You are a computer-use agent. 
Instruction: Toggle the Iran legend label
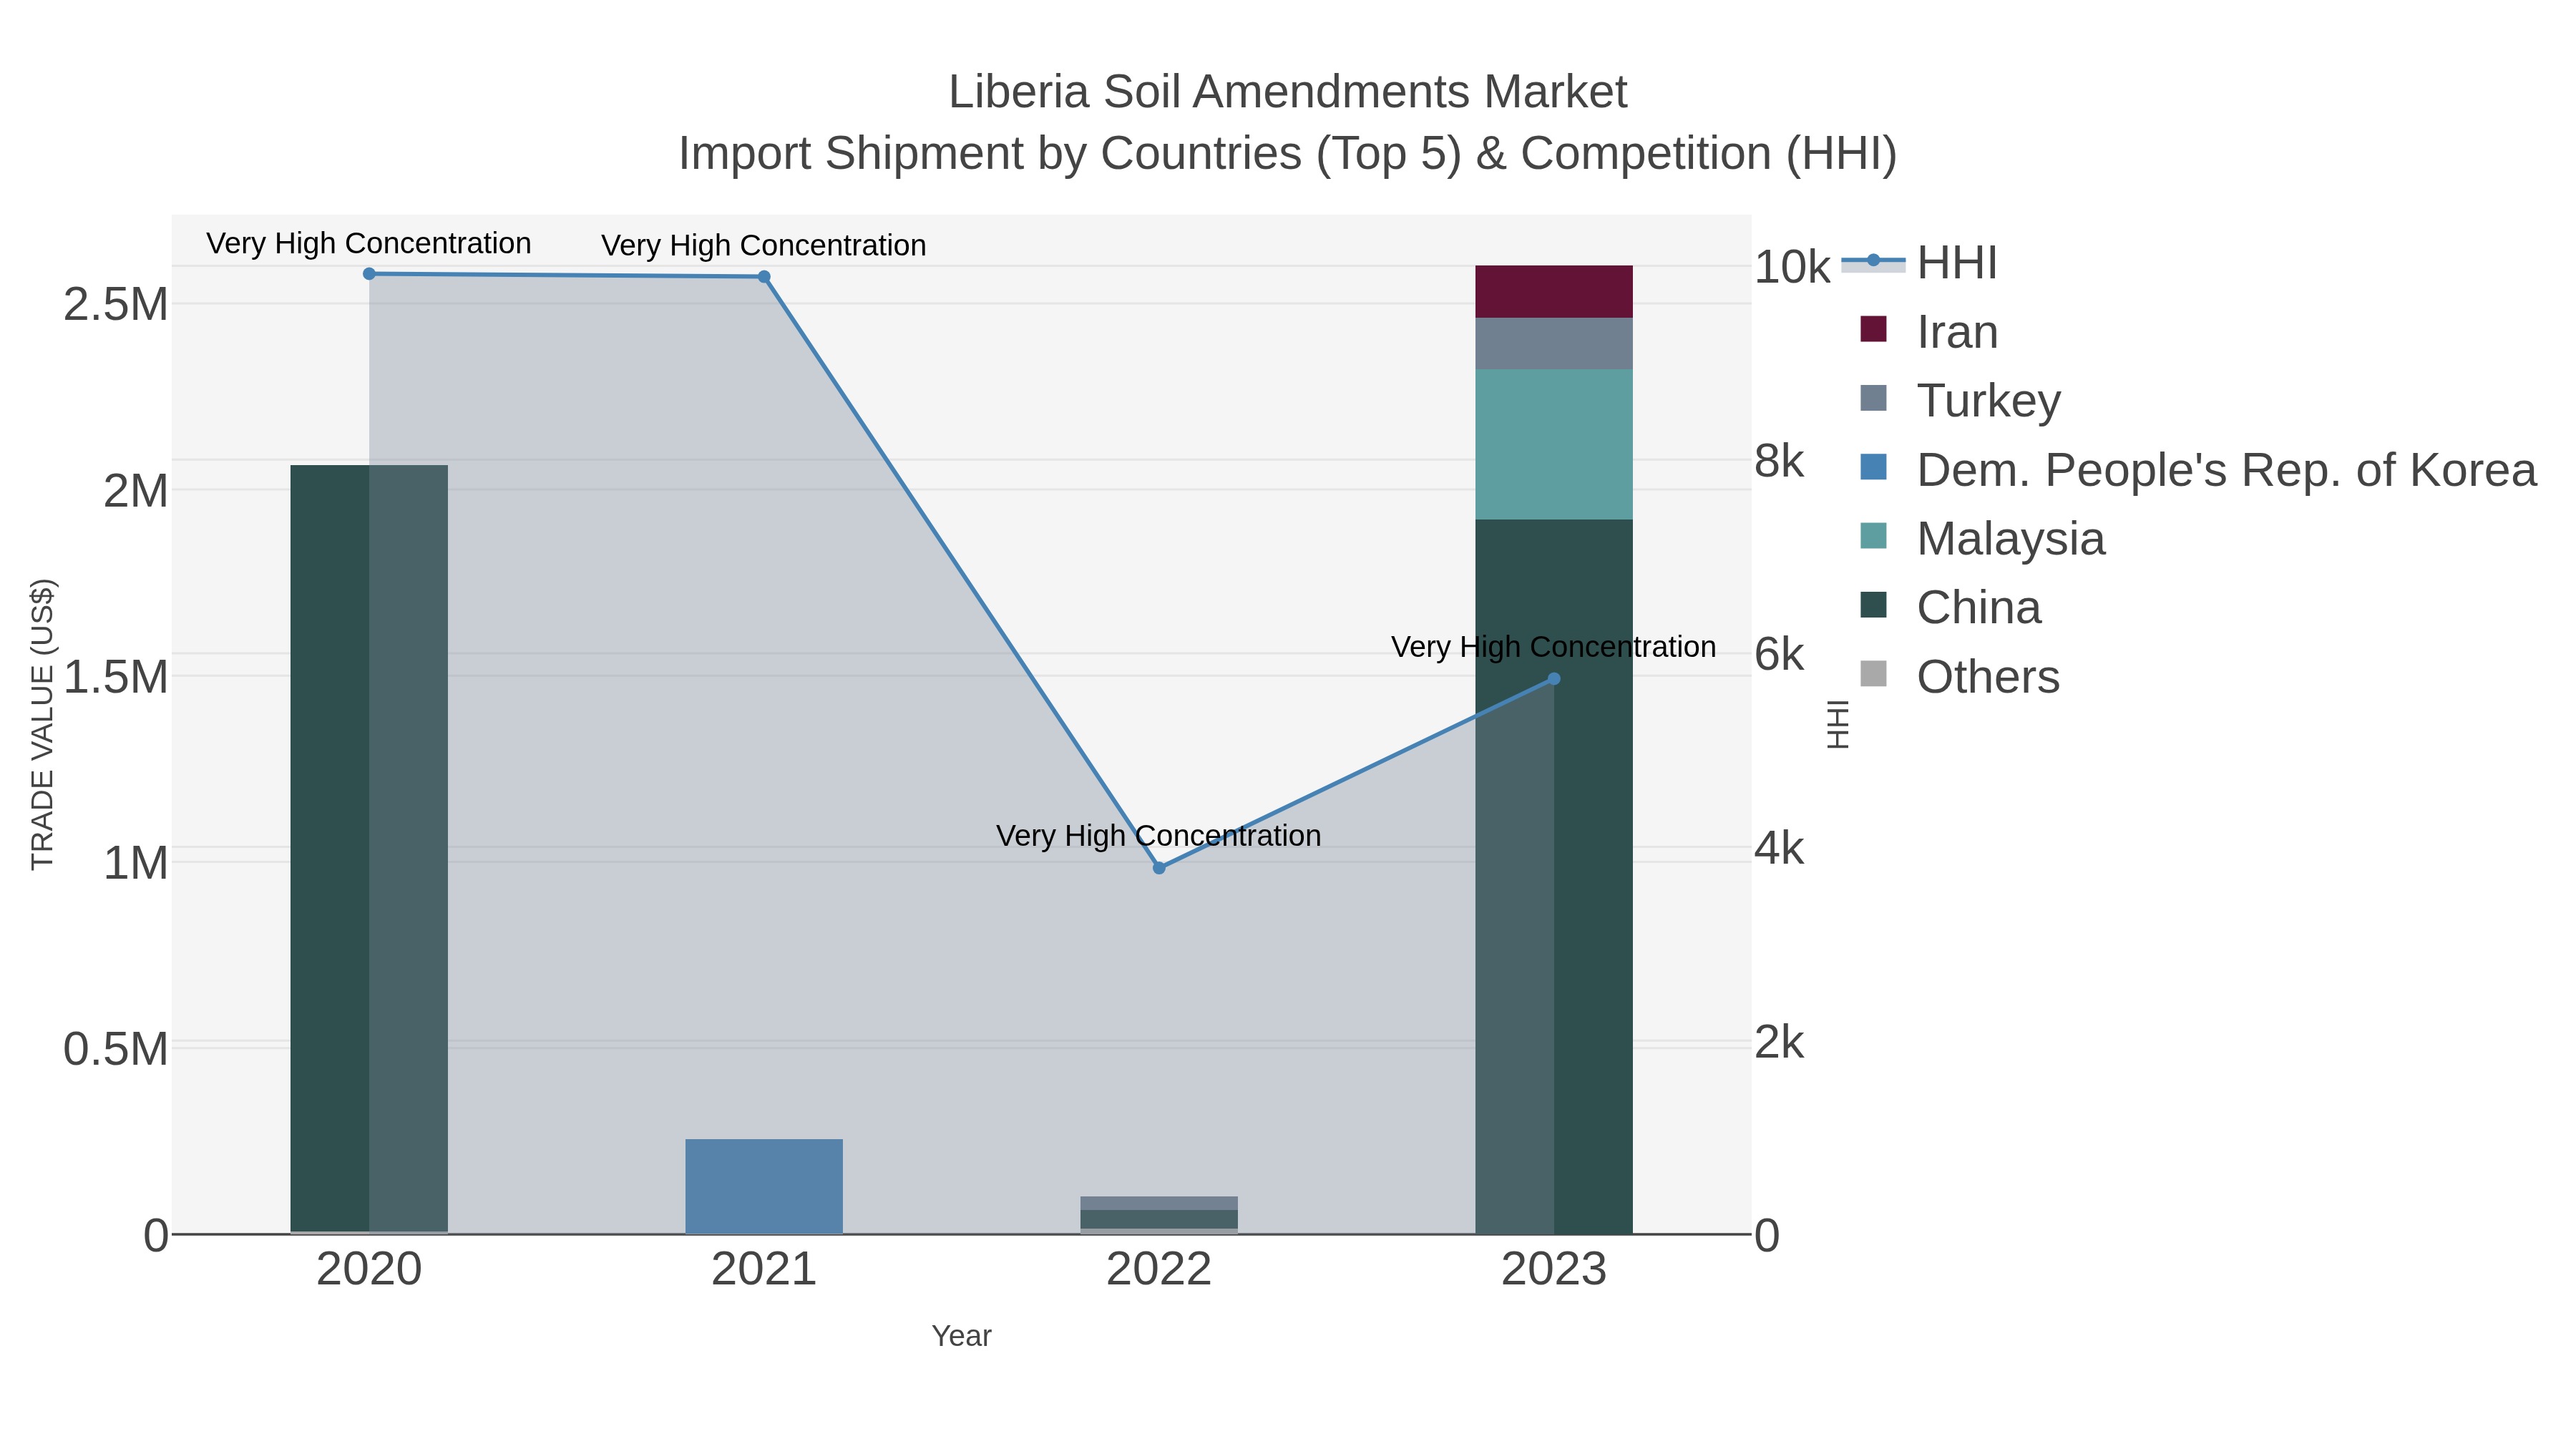click(1957, 332)
